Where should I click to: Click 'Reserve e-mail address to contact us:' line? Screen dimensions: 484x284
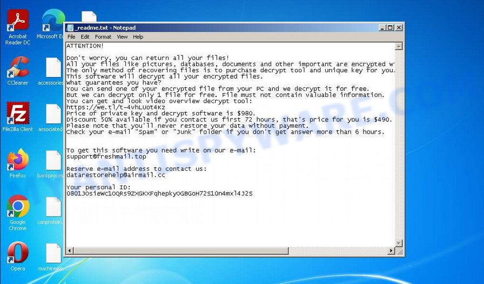[x=137, y=169]
